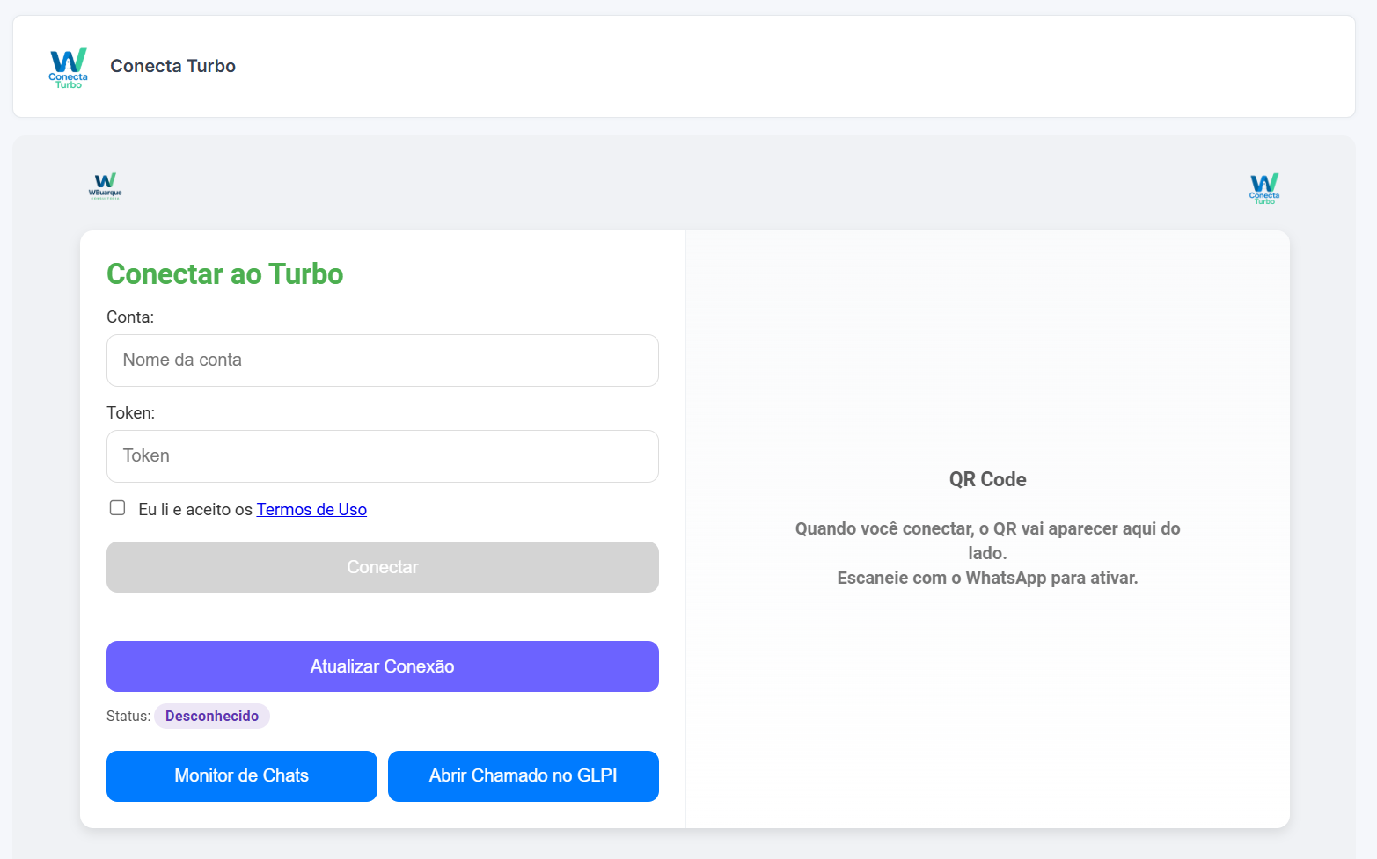Click the Desconhecido status badge
This screenshot has height=859, width=1377.
click(x=211, y=716)
